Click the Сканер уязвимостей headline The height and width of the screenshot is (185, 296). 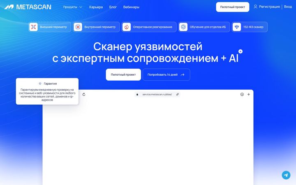[x=148, y=46]
